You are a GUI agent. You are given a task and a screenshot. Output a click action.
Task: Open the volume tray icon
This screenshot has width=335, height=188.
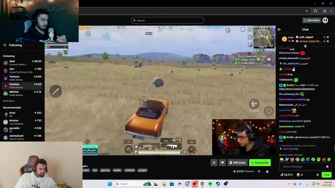coord(318,184)
